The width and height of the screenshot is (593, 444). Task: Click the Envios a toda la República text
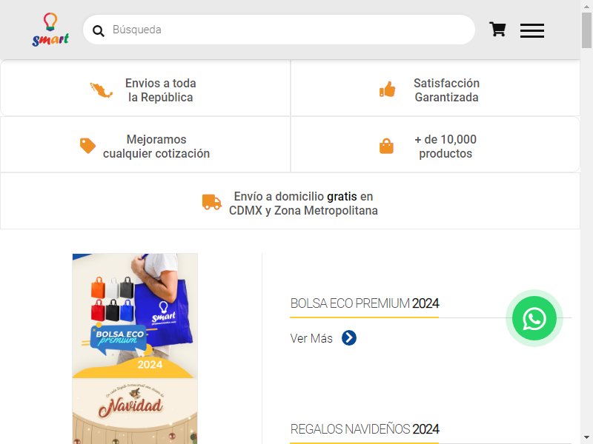160,90
